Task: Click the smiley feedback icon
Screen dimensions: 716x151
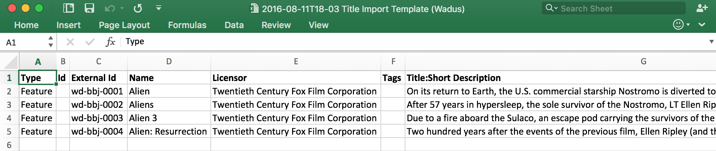Action: pyautogui.click(x=678, y=24)
